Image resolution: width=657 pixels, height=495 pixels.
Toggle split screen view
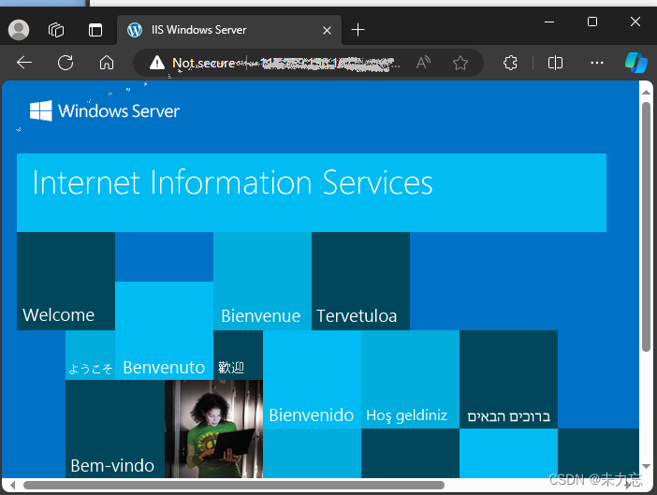(x=555, y=63)
